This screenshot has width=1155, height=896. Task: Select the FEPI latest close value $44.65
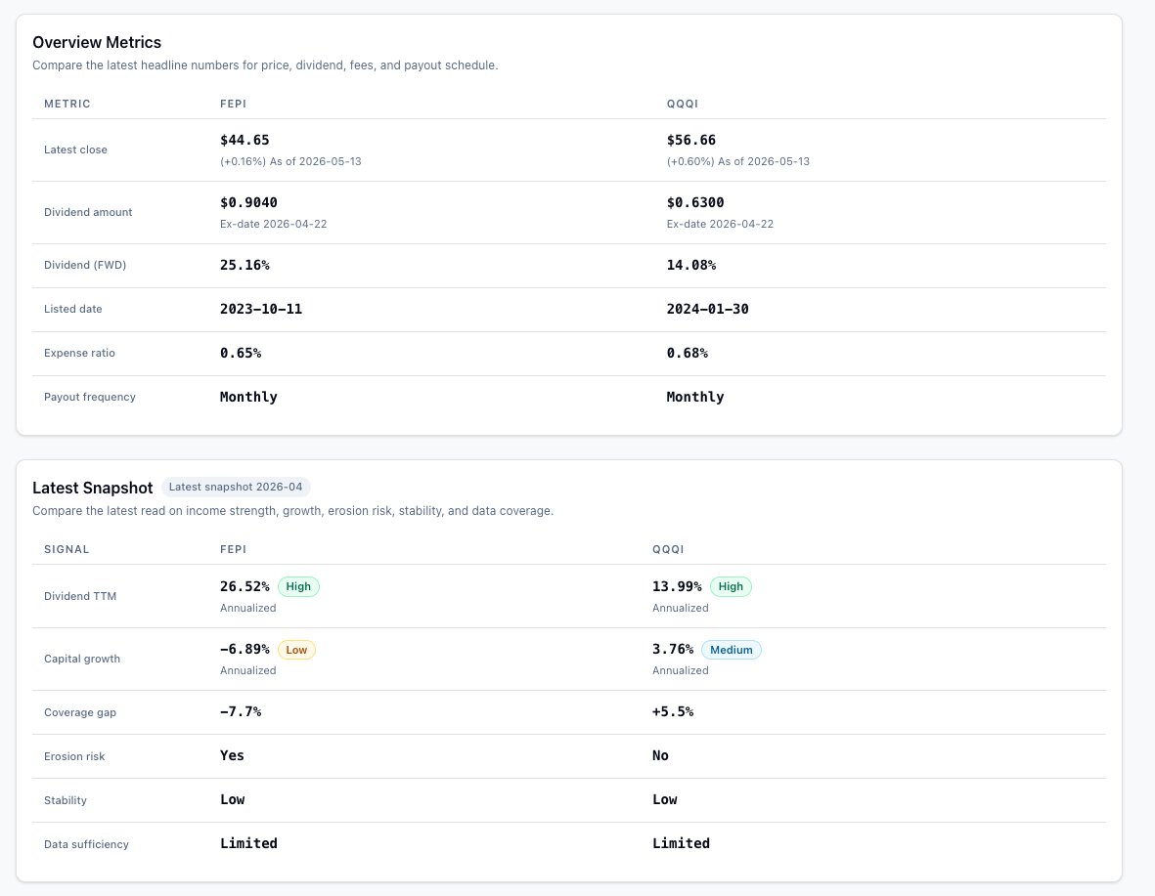point(244,140)
